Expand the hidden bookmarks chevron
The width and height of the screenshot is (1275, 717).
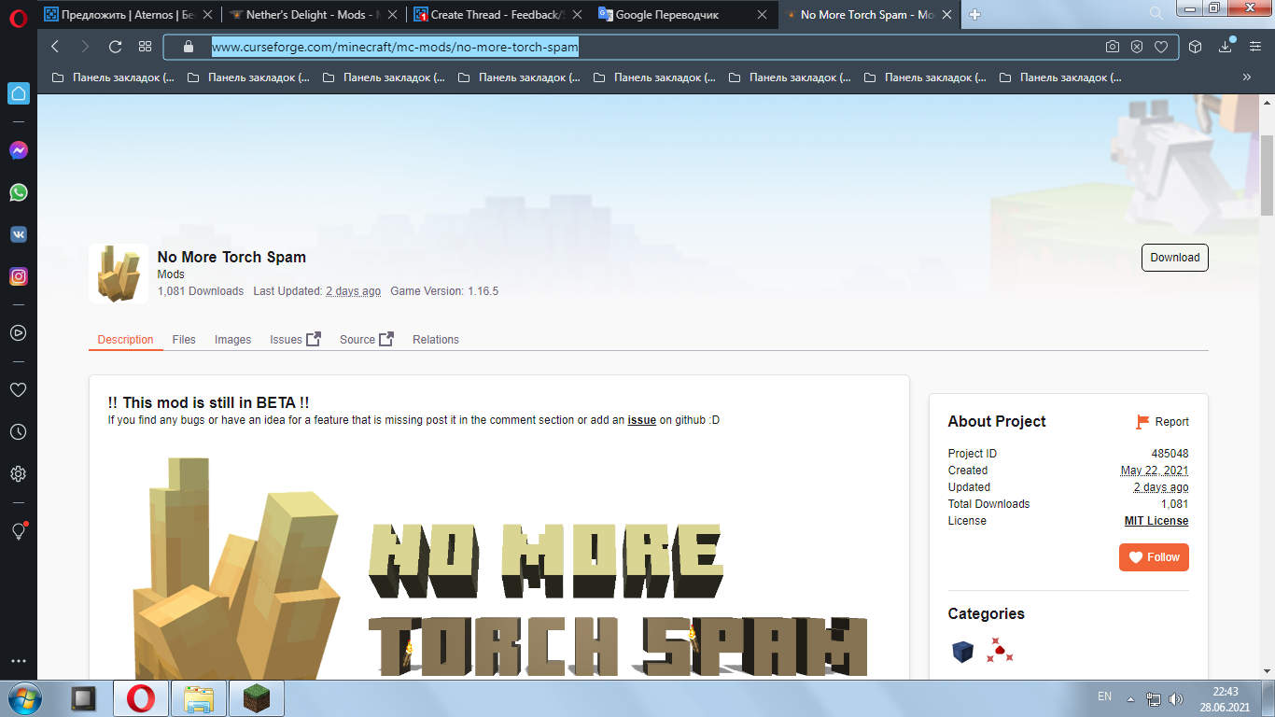(1247, 77)
